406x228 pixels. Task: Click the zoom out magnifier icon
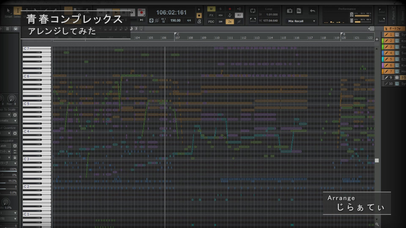377,224
